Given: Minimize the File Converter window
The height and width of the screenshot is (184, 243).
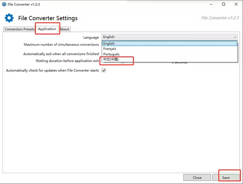Looking at the screenshot, I should pos(211,5).
